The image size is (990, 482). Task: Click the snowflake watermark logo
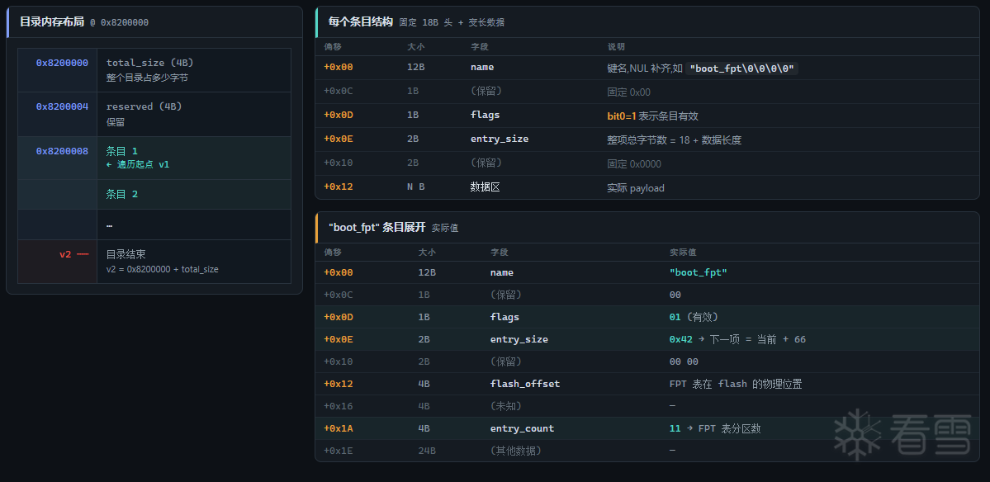pyautogui.click(x=857, y=434)
